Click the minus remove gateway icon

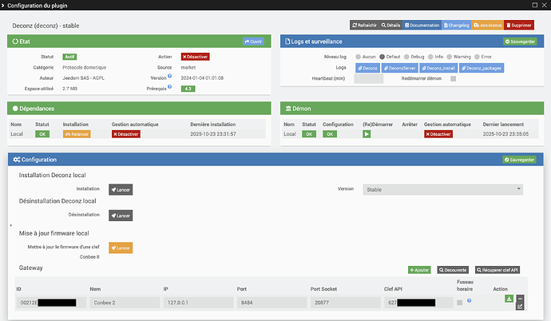coord(520,299)
